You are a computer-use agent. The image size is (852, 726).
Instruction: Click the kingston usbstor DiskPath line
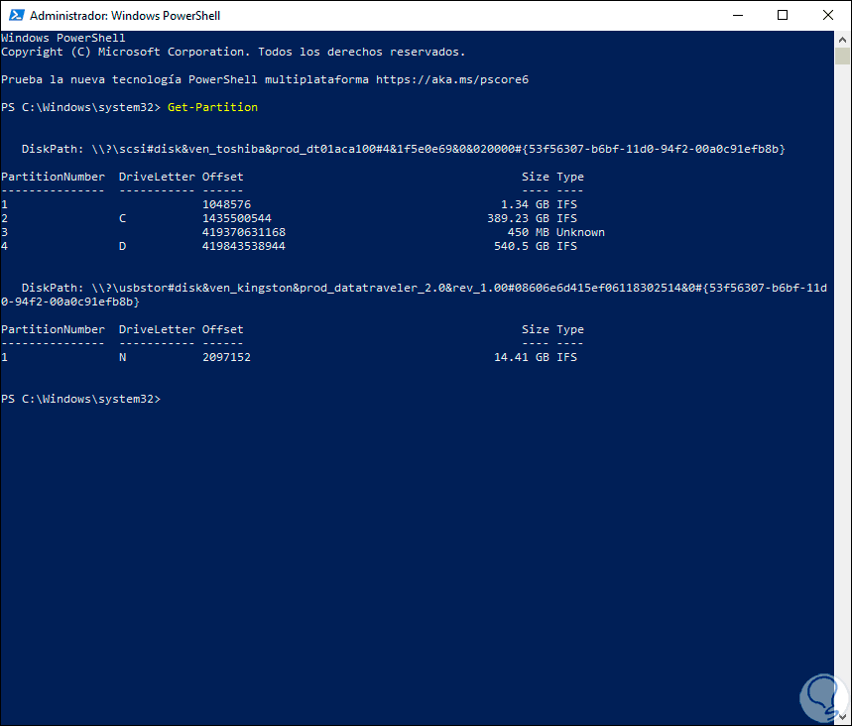tap(414, 295)
